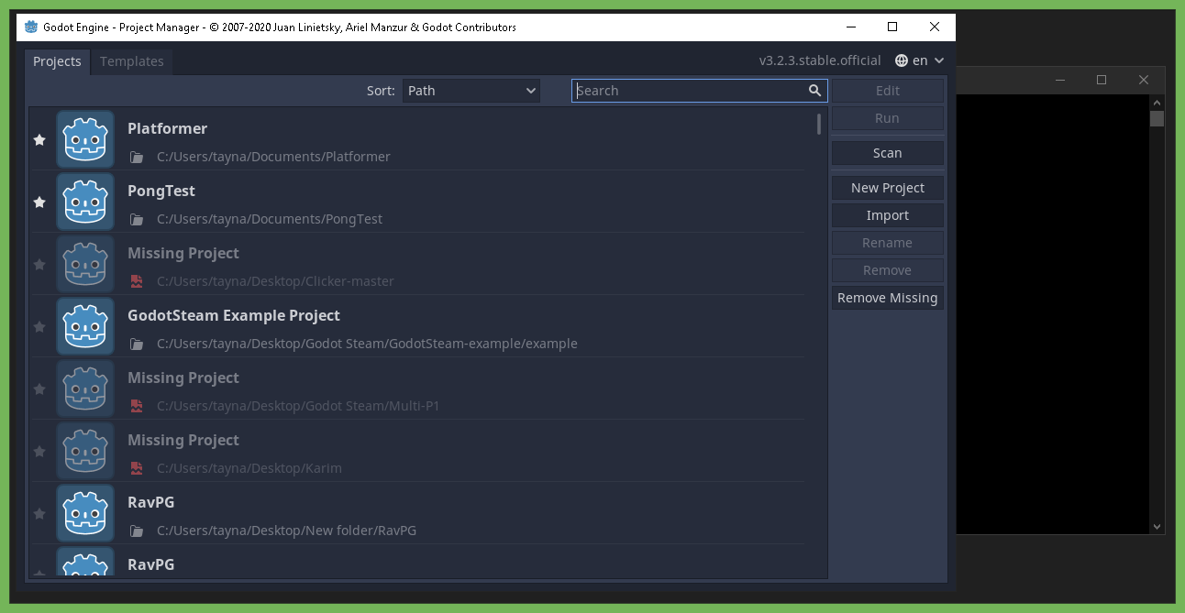The height and width of the screenshot is (613, 1185).
Task: Switch to the Projects tab
Action: click(57, 61)
